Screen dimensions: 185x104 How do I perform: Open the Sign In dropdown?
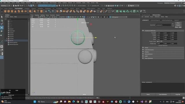pyautogui.click(x=134, y=6)
